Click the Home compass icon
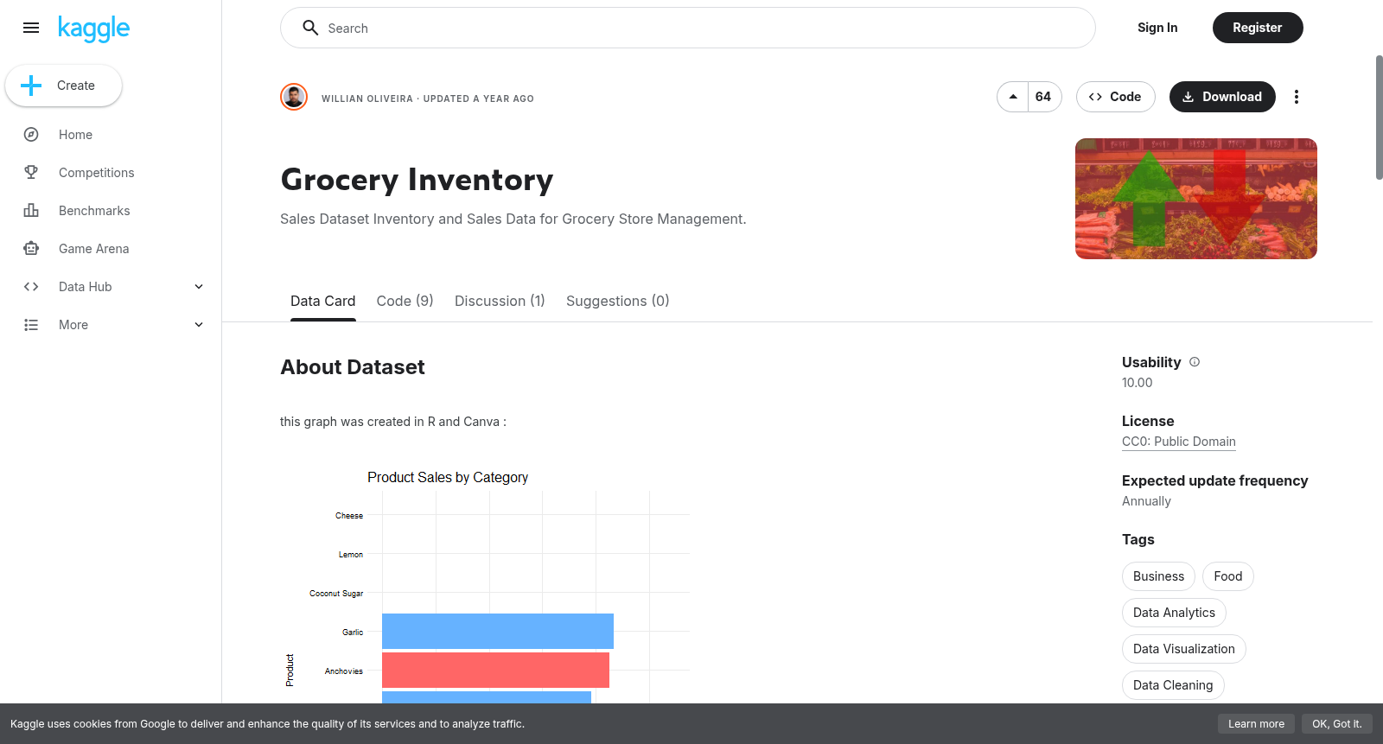 coord(31,135)
